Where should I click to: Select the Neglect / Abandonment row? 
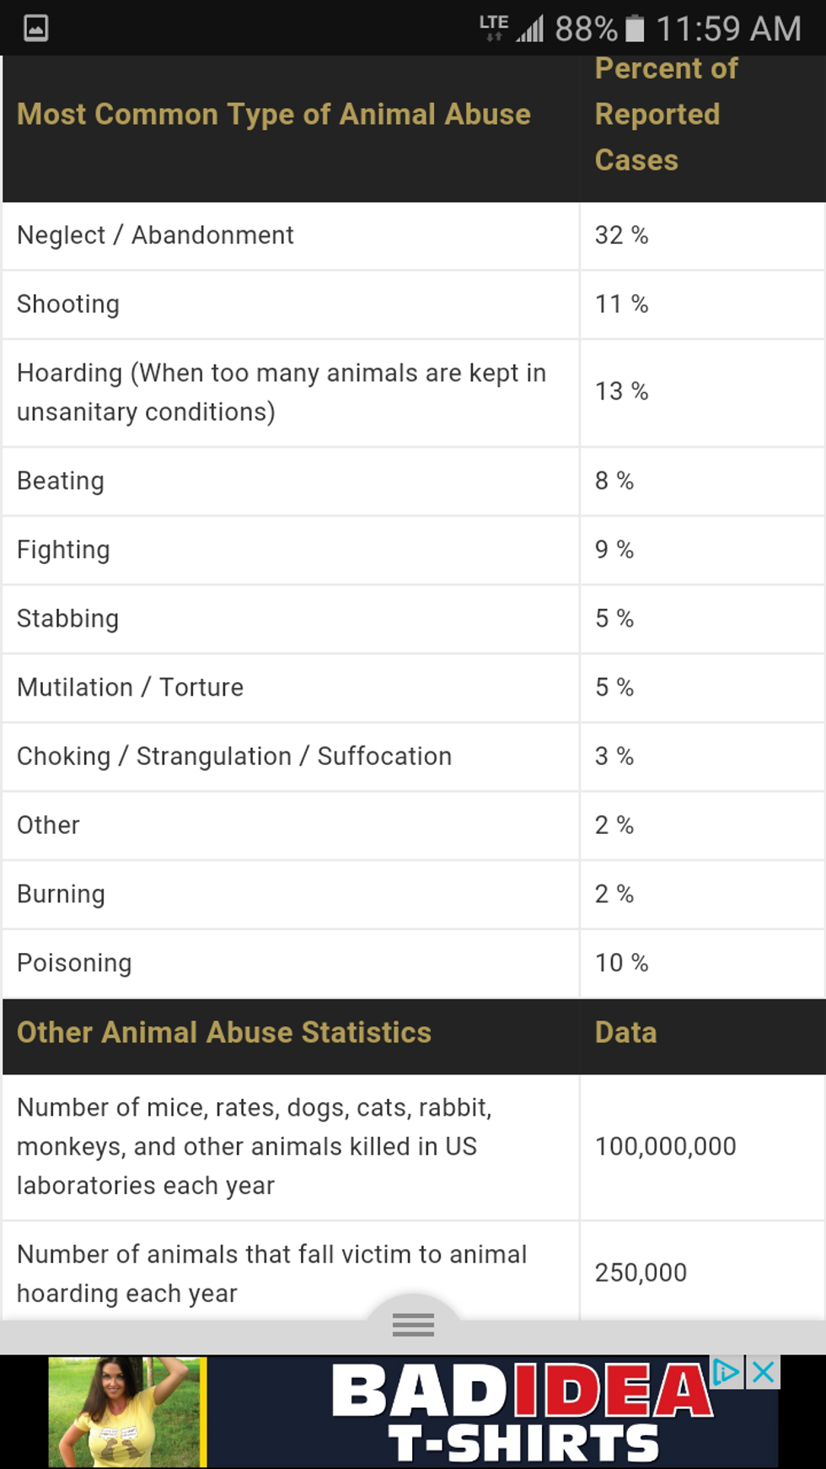pos(156,235)
